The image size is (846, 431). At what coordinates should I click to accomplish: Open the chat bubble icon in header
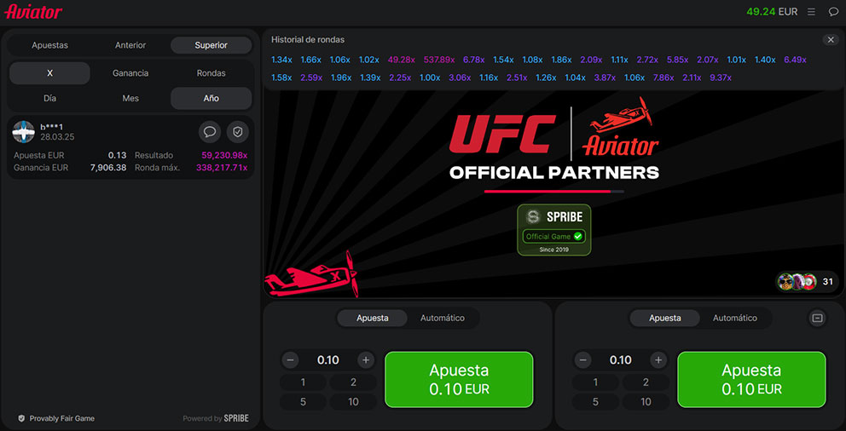(x=833, y=11)
